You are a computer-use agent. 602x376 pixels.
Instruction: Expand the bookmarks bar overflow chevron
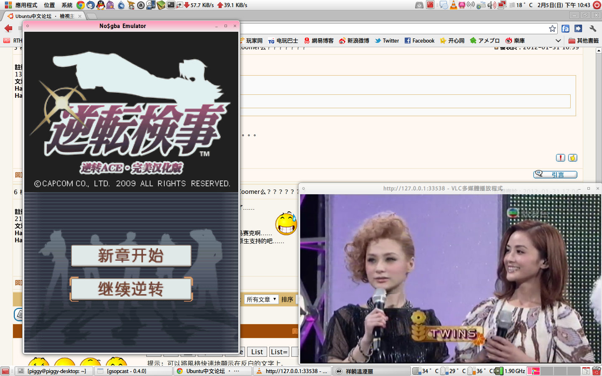(558, 41)
